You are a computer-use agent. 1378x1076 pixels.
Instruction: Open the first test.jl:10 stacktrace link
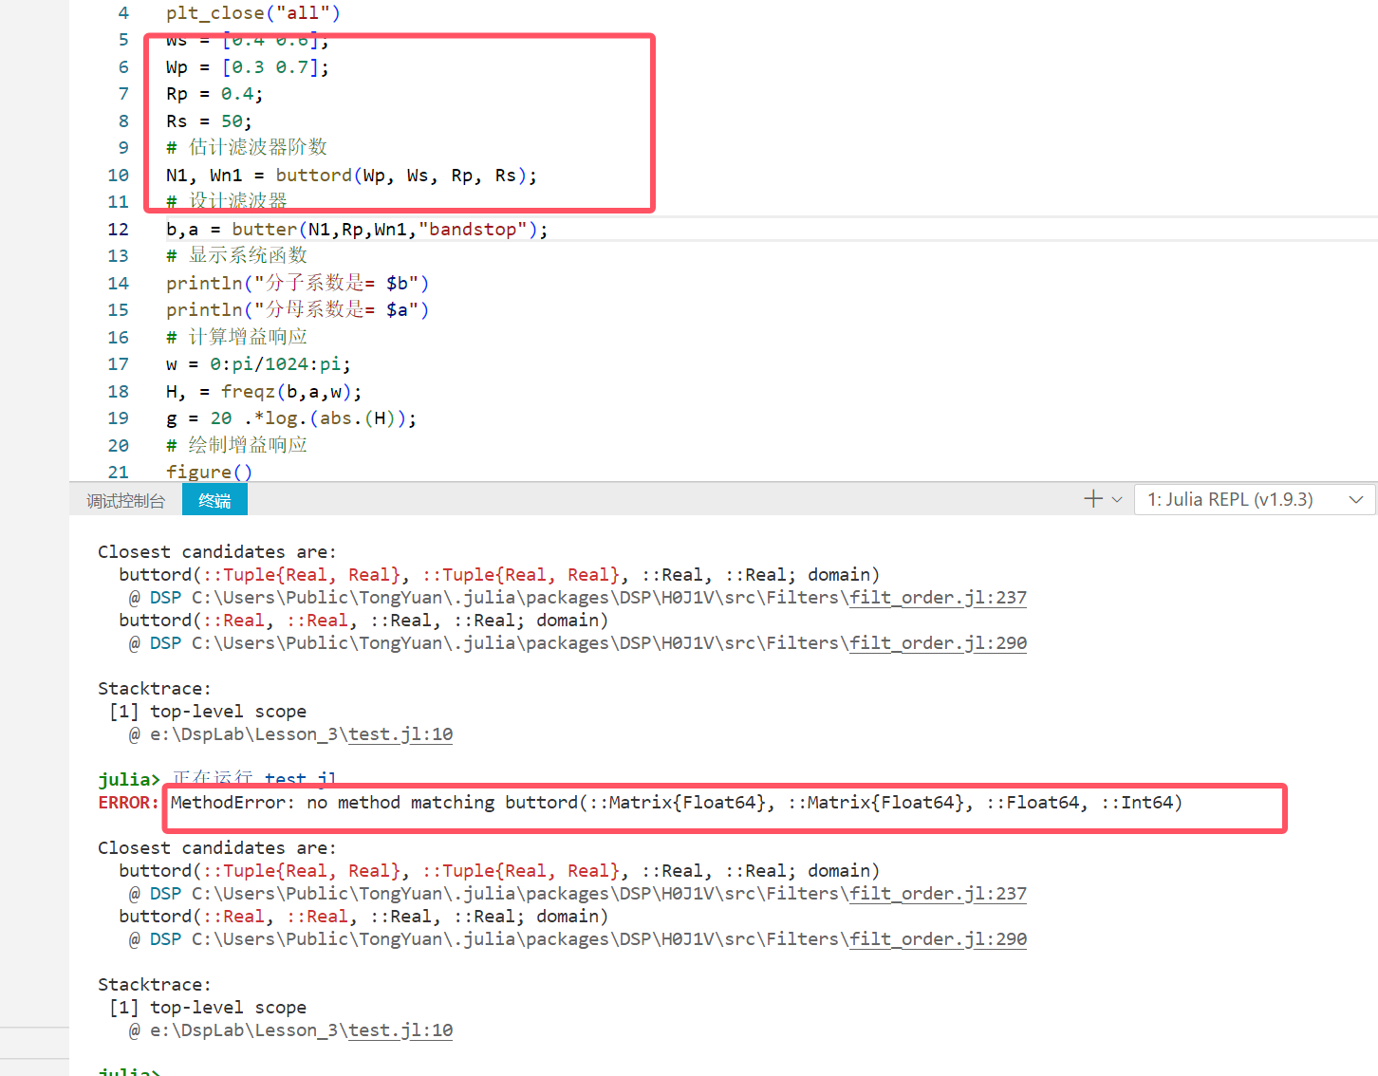pos(400,734)
